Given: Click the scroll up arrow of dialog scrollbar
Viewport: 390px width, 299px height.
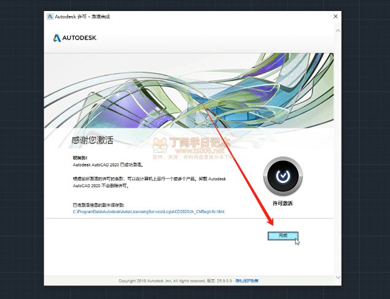Looking at the screenshot, I should click(x=338, y=31).
